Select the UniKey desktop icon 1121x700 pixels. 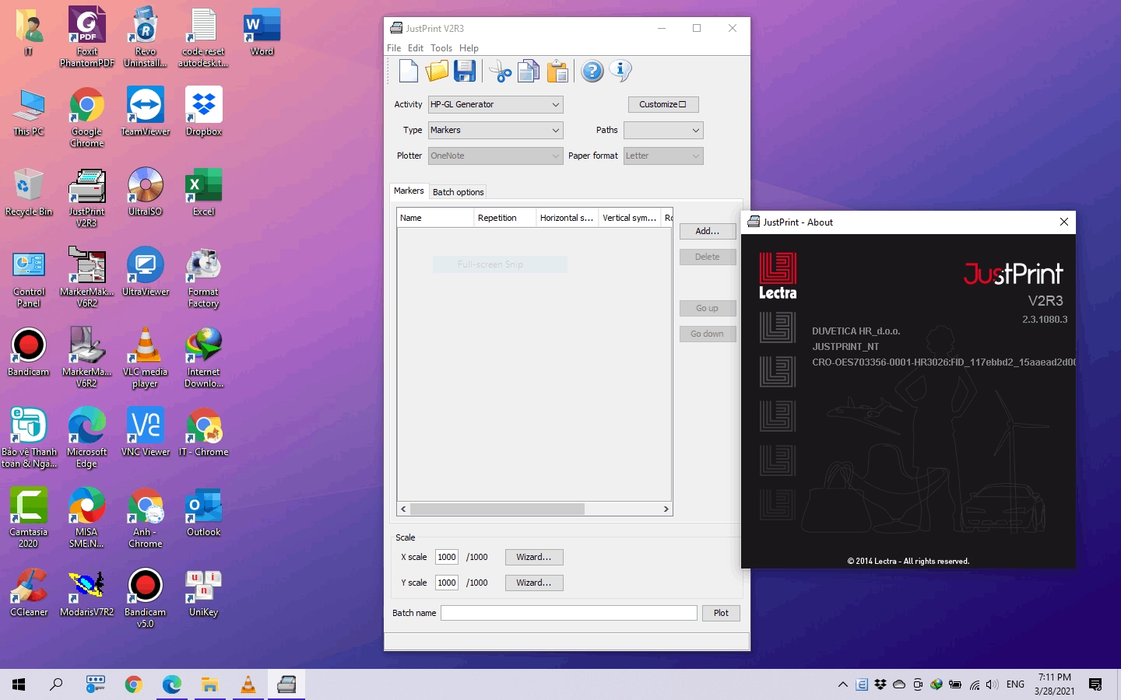point(204,592)
